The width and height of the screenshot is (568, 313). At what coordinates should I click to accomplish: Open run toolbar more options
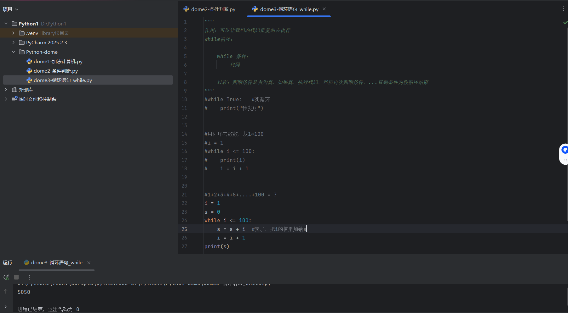29,277
